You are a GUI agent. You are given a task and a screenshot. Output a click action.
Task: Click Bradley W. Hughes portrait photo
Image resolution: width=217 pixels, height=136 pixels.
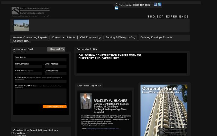tap(86, 101)
